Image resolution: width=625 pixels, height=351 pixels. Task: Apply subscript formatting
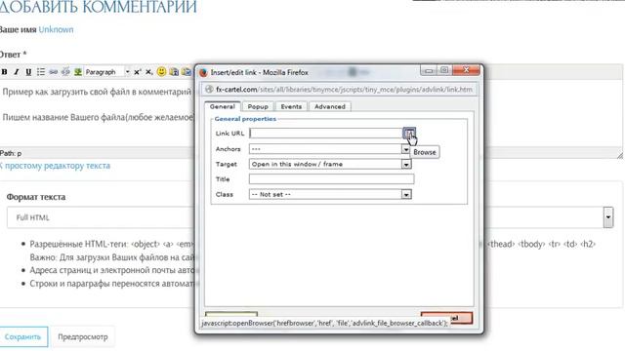(x=148, y=72)
